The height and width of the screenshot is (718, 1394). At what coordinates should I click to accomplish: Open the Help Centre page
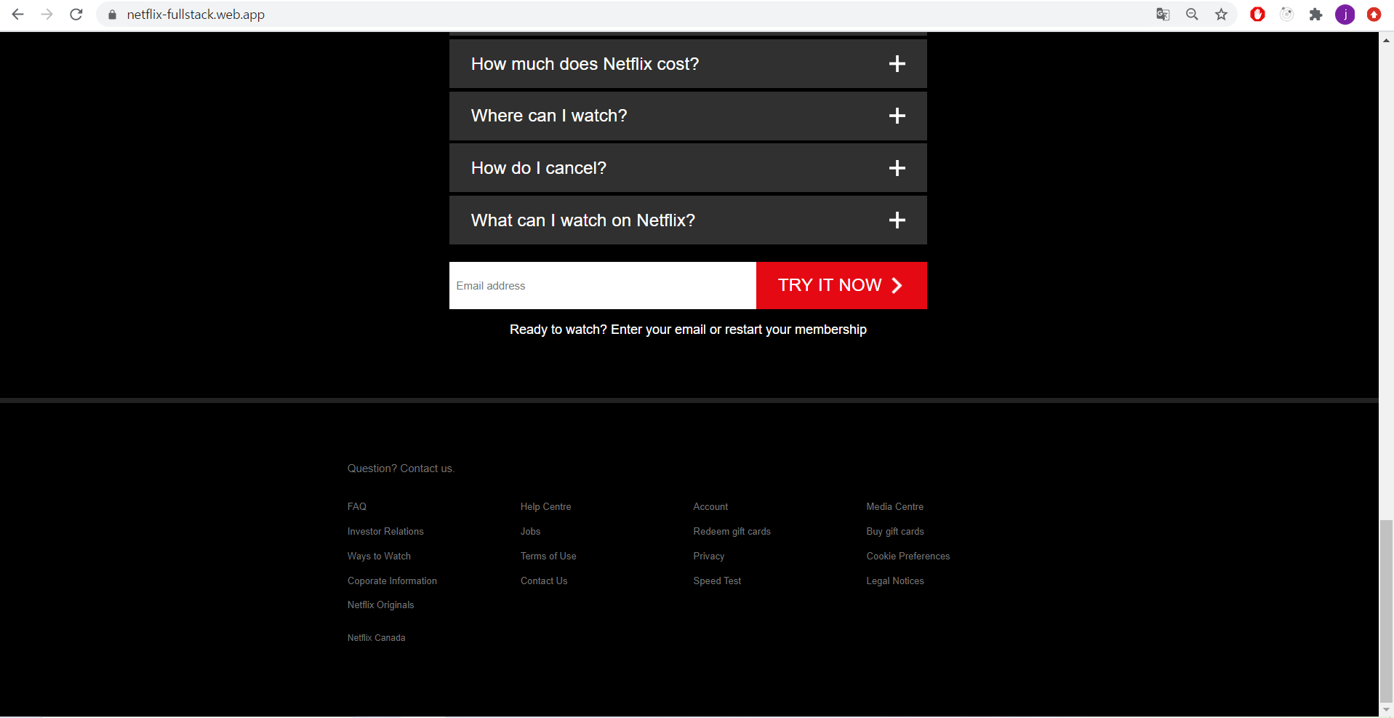click(x=545, y=506)
